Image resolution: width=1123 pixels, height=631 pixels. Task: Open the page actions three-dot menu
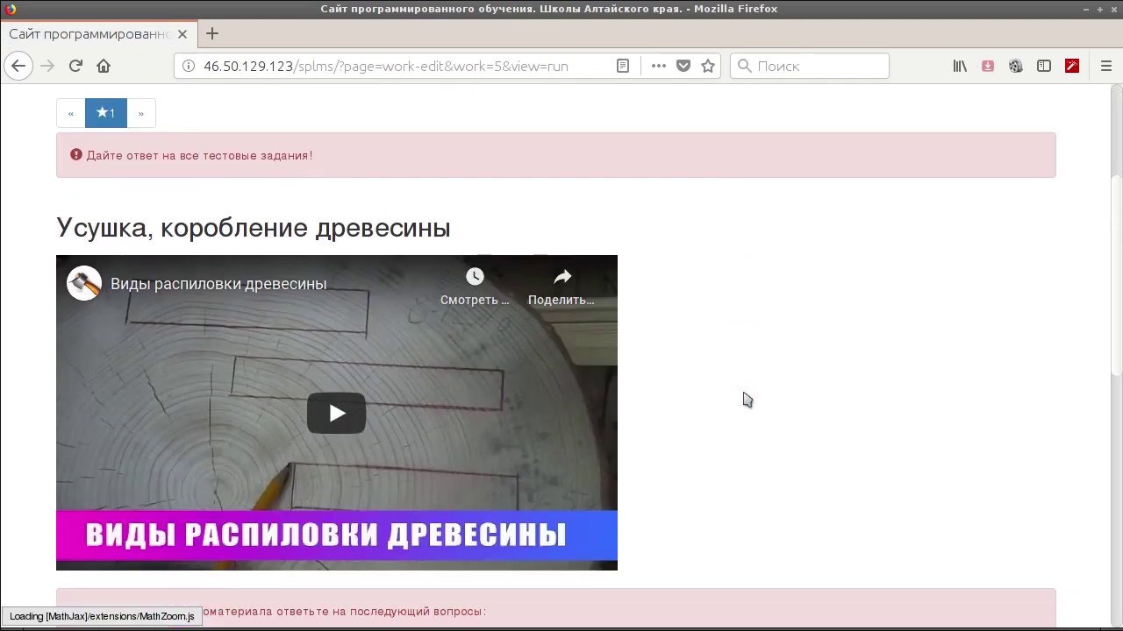pyautogui.click(x=659, y=66)
